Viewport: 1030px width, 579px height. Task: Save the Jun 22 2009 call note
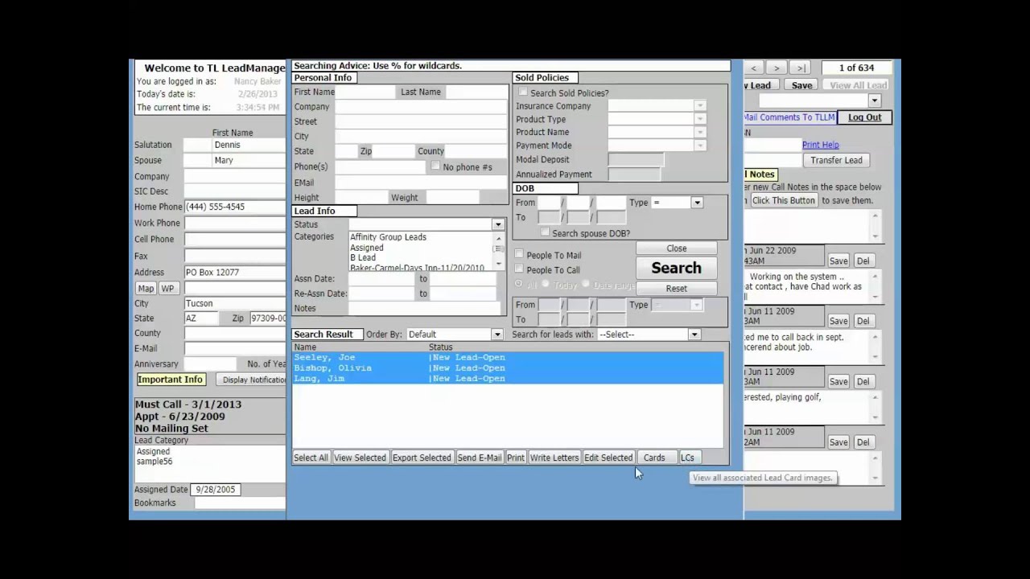click(838, 261)
